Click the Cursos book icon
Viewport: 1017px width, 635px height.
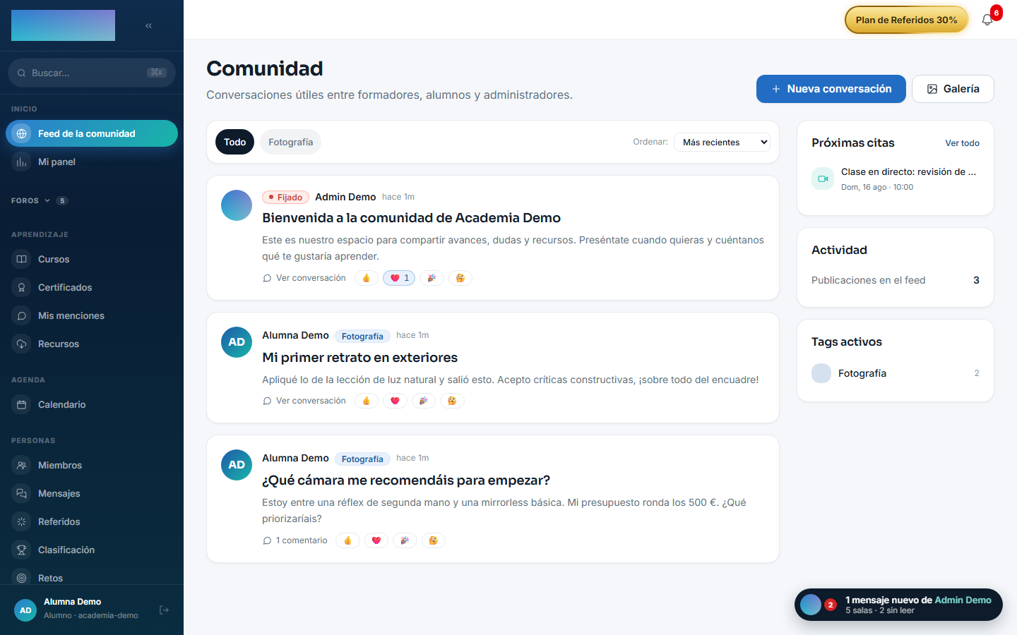pos(22,259)
